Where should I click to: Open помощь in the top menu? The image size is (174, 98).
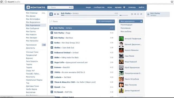click(132, 7)
